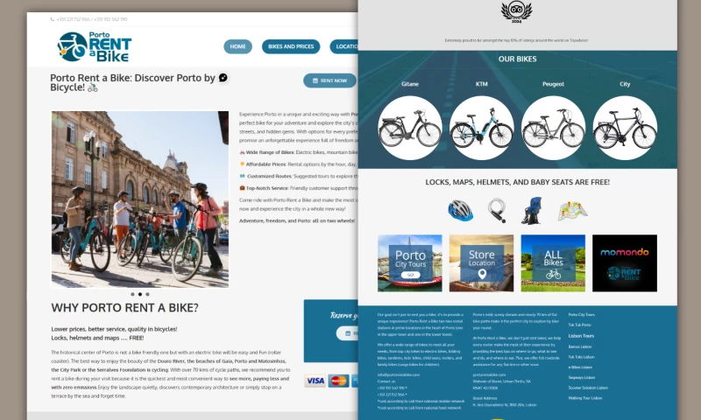Follow the Lisbon Tours footer link
Screen dimensions: 701x420
tap(581, 336)
